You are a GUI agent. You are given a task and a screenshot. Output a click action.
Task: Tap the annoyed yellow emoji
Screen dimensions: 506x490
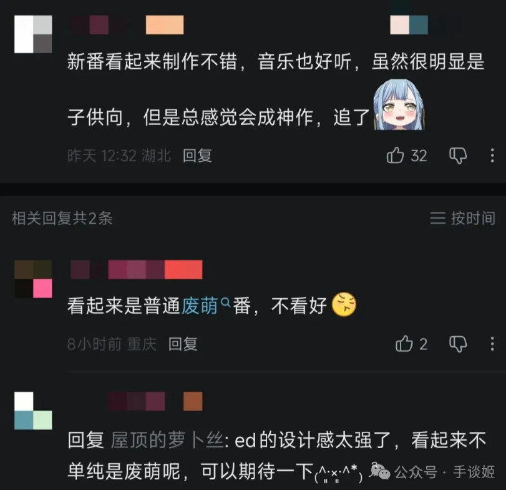[x=344, y=304]
